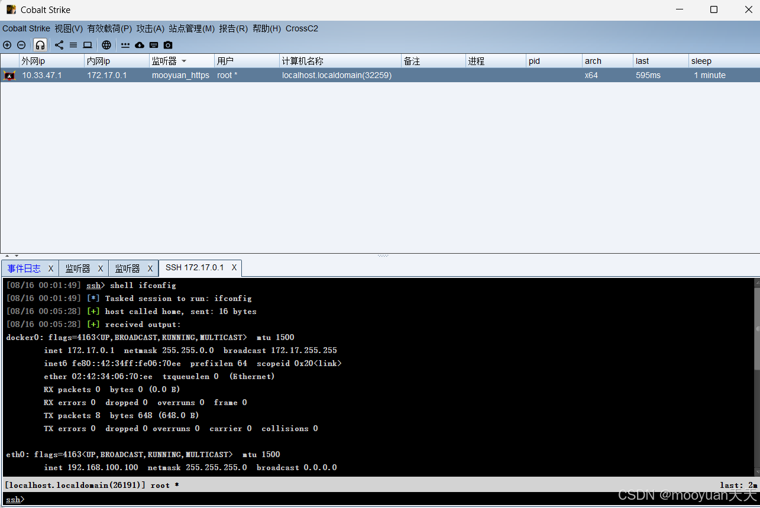This screenshot has height=508, width=760.
Task: Sort by 进程 column header
Action: click(496, 61)
